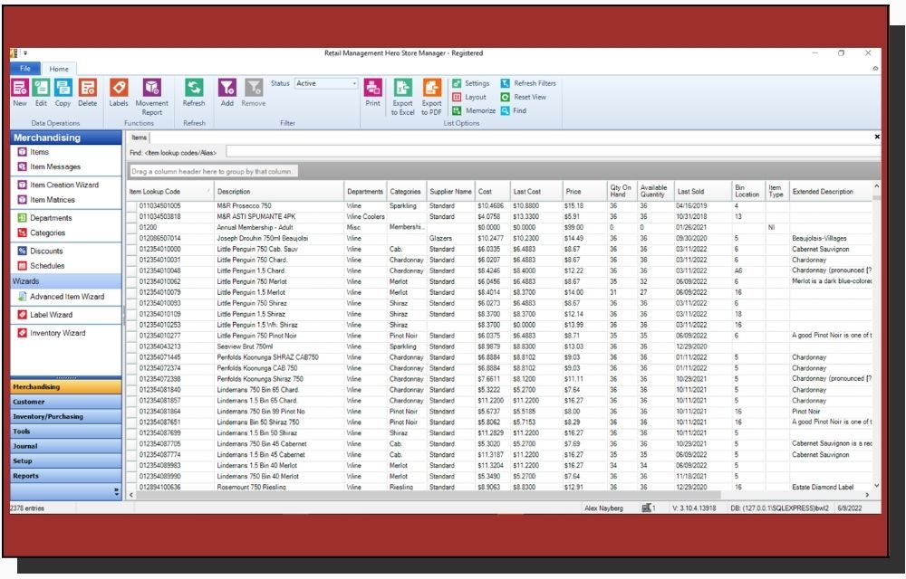Sort by Supplier Name column
Viewport: 906px width, 579px height.
point(450,192)
